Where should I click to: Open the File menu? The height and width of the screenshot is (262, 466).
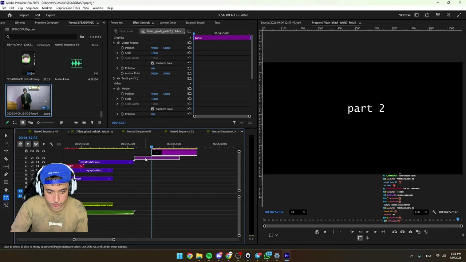point(4,8)
